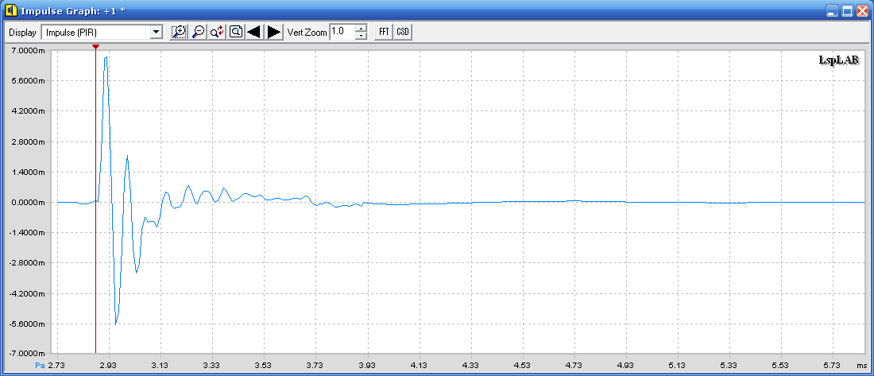Image resolution: width=874 pixels, height=376 pixels.
Task: Open the Display mode dropdown
Action: pyautogui.click(x=156, y=33)
